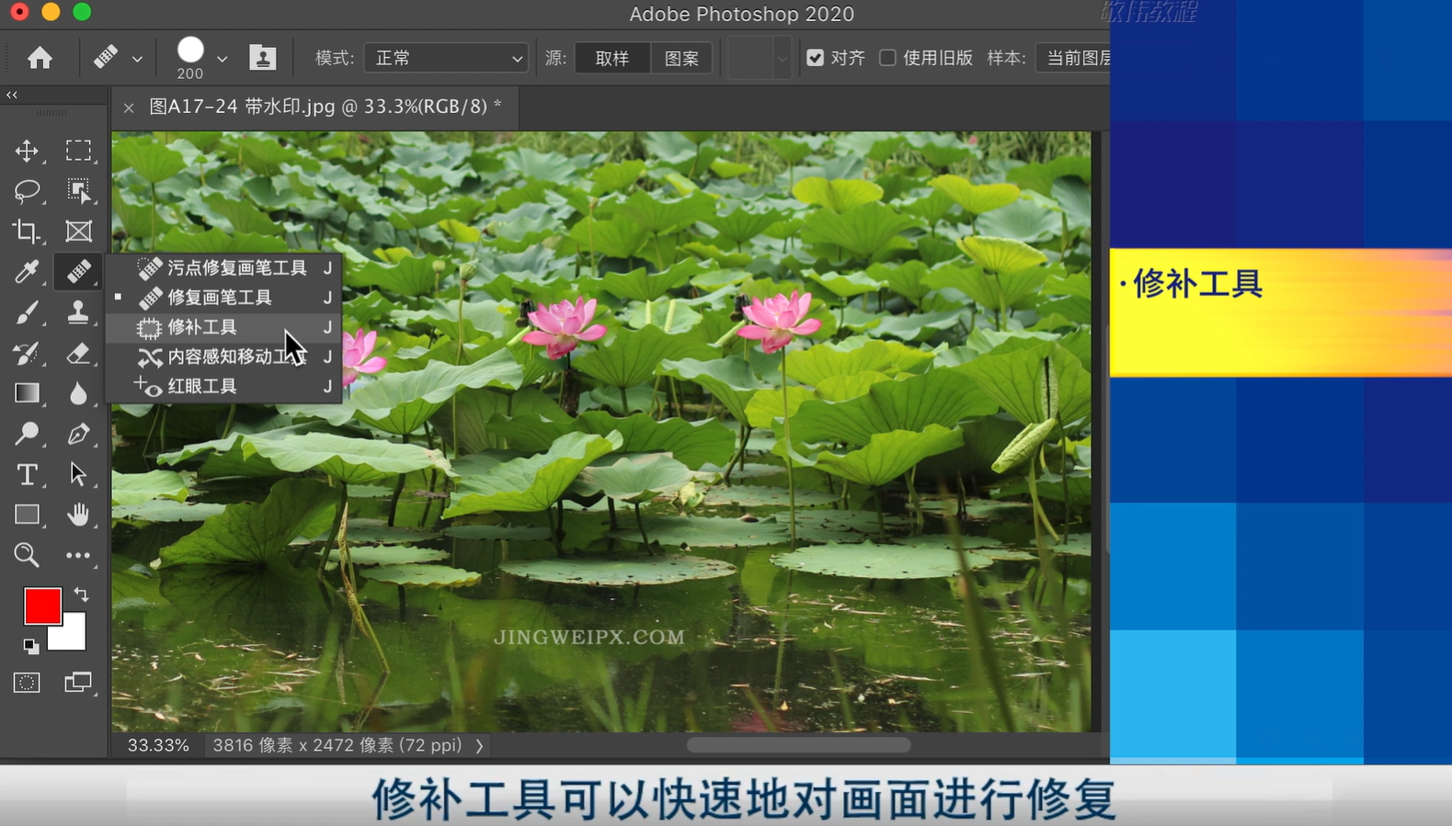
Task: Click the brush size preview circle
Action: tap(190, 51)
